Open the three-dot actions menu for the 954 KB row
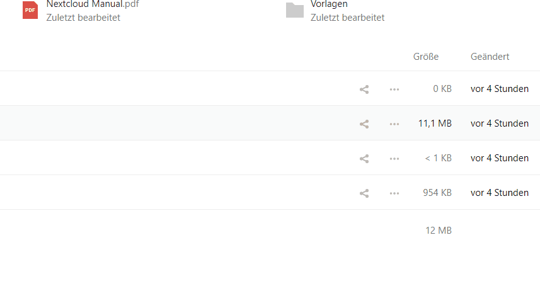The height and width of the screenshot is (303, 540). coord(394,193)
